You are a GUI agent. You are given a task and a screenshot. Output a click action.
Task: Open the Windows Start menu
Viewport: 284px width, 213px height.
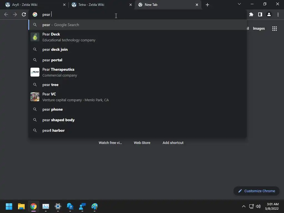(x=9, y=206)
